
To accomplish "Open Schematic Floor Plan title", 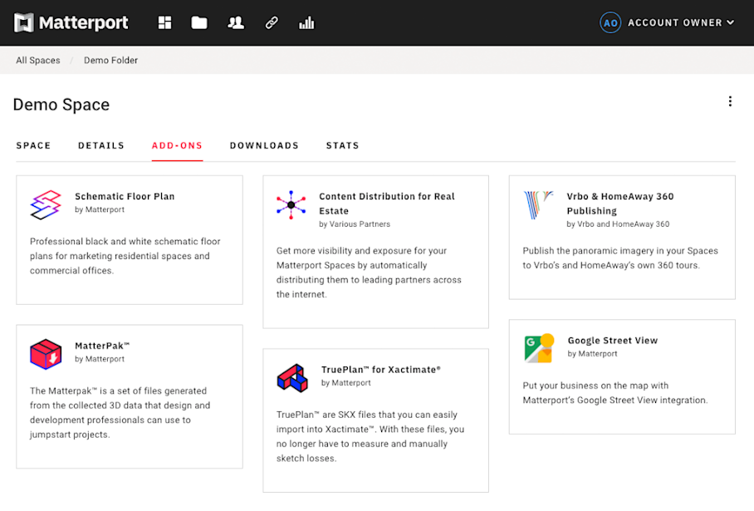I will pos(125,196).
